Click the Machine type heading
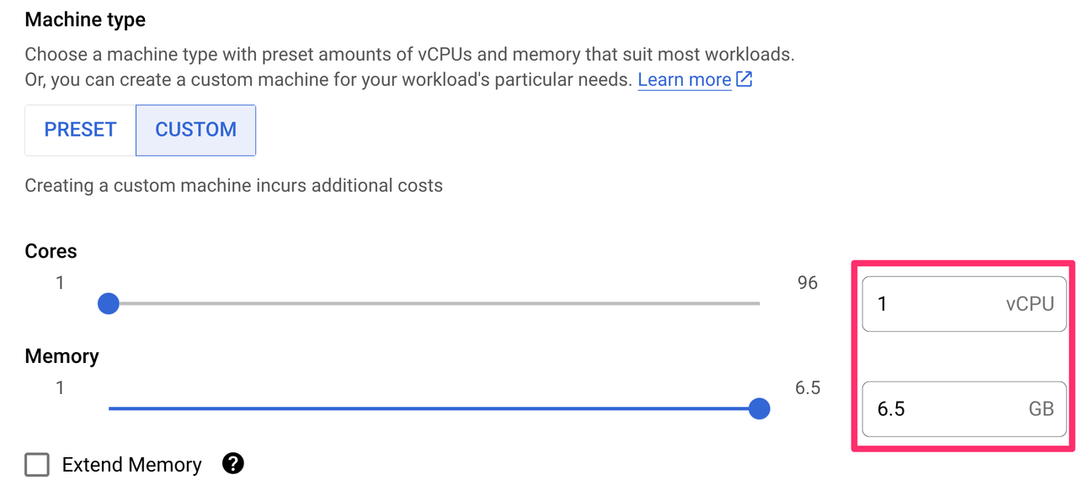This screenshot has height=496, width=1078. (x=85, y=19)
